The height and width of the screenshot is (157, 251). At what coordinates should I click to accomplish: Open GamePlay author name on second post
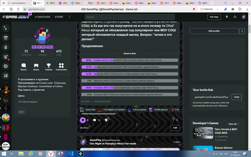[x=95, y=140]
